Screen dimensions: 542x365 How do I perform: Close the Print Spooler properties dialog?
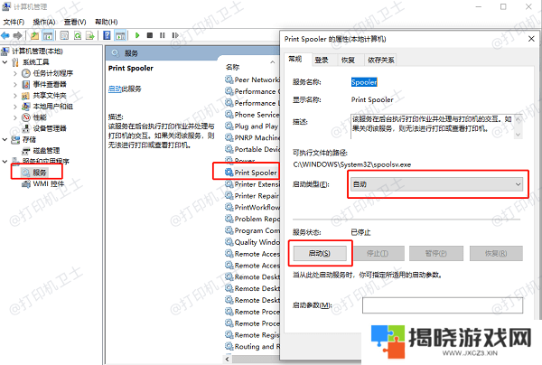coord(531,39)
